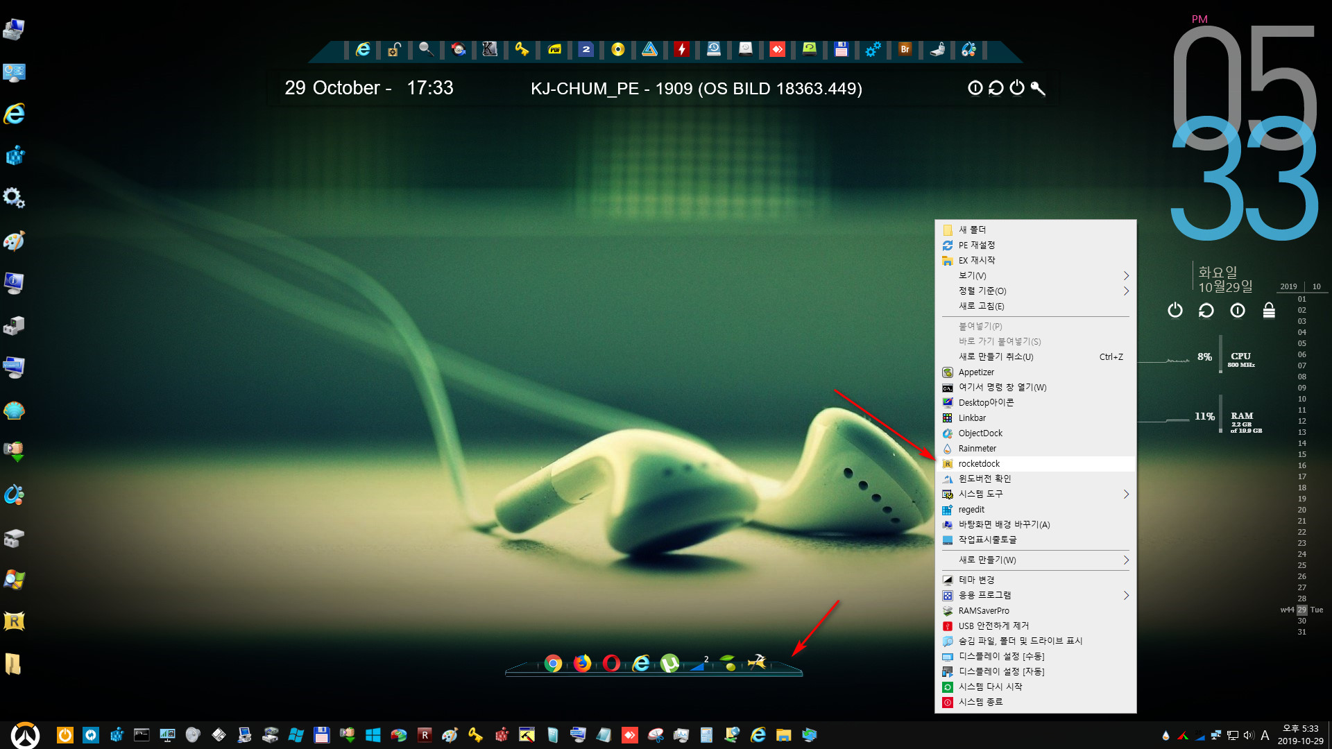
Task: Open regedit from the context menu
Action: pyautogui.click(x=1036, y=509)
